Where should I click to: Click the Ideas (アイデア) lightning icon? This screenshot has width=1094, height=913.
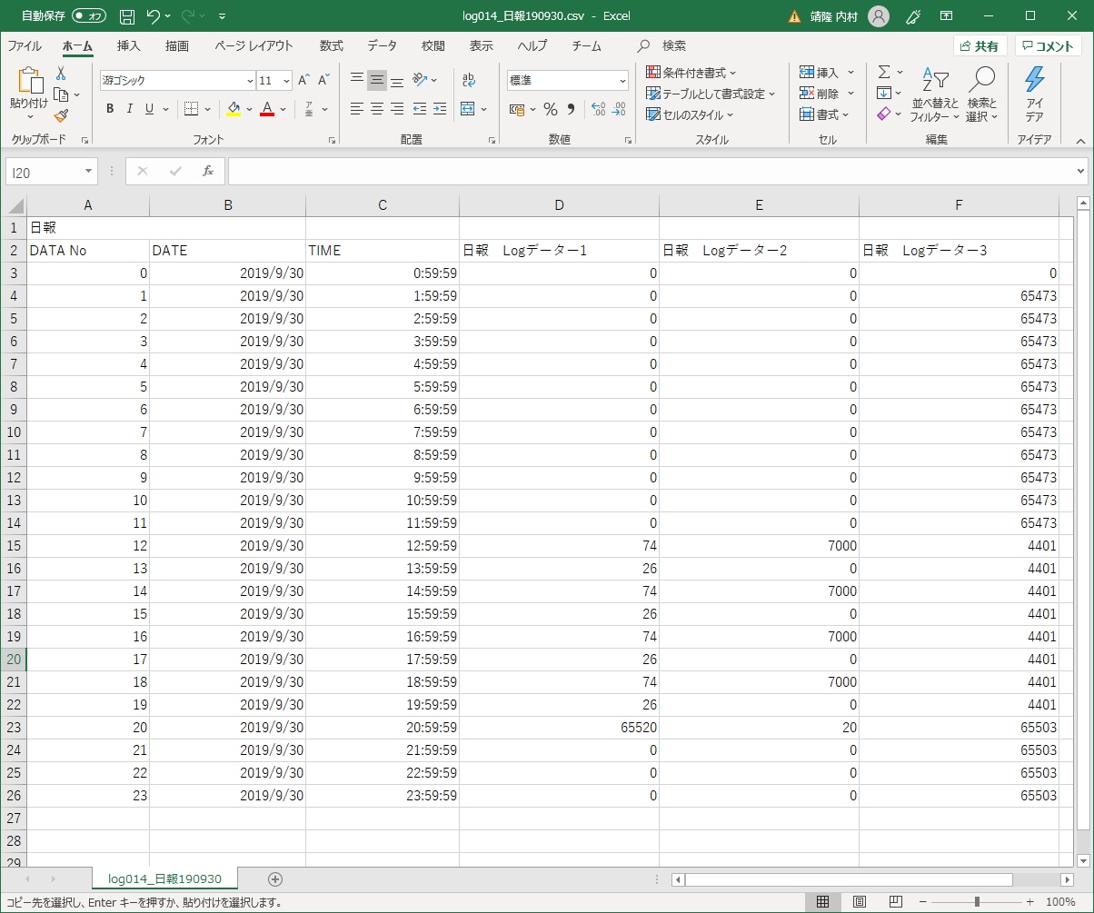point(1034,94)
